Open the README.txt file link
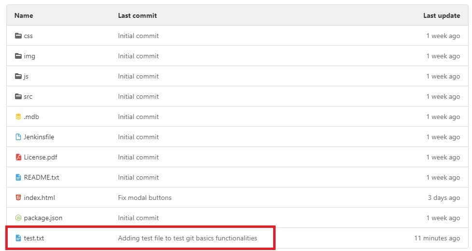 (42, 177)
